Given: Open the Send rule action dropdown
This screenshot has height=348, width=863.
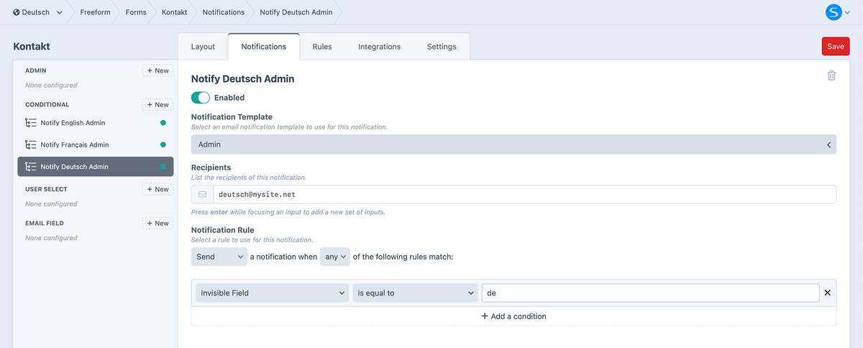Looking at the screenshot, I should [219, 257].
